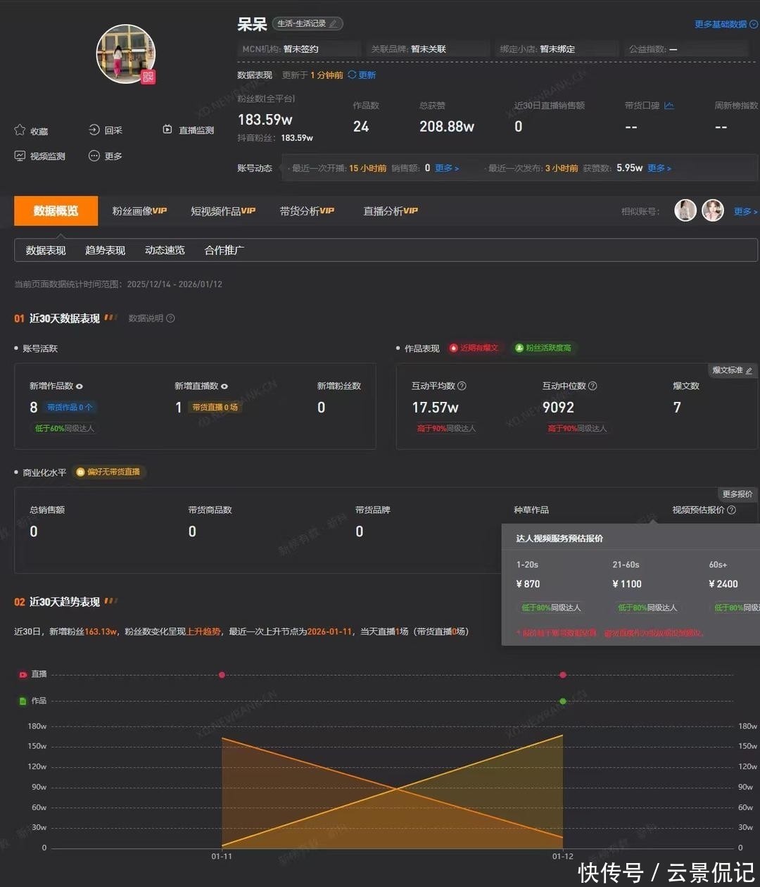Open 视频监测 video monitoring icon
The width and height of the screenshot is (760, 887).
coord(20,156)
